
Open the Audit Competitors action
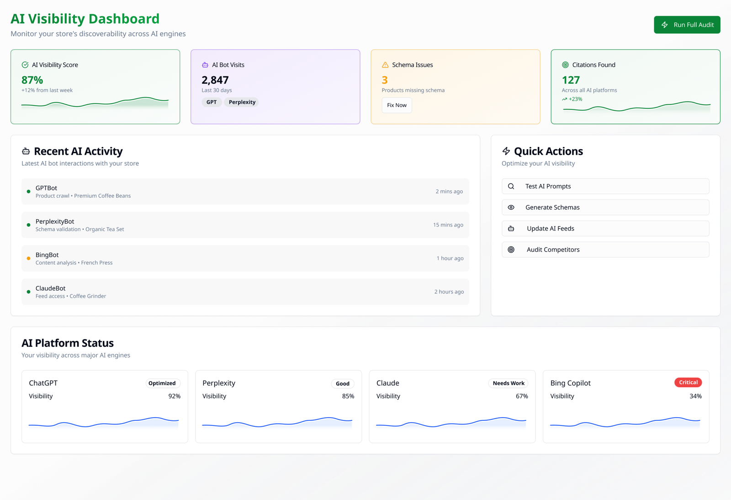click(605, 249)
